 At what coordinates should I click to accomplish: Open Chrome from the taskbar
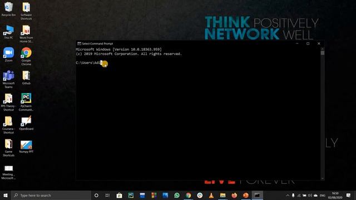188,195
